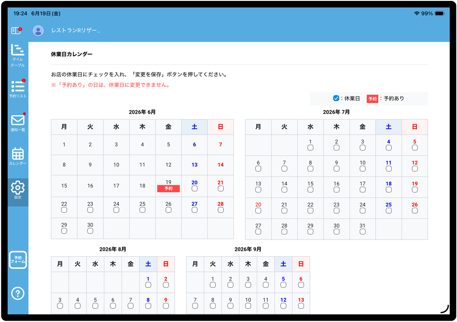Check the June 26 holiday checkbox
Viewport: 457px width, 322px height.
click(x=169, y=210)
